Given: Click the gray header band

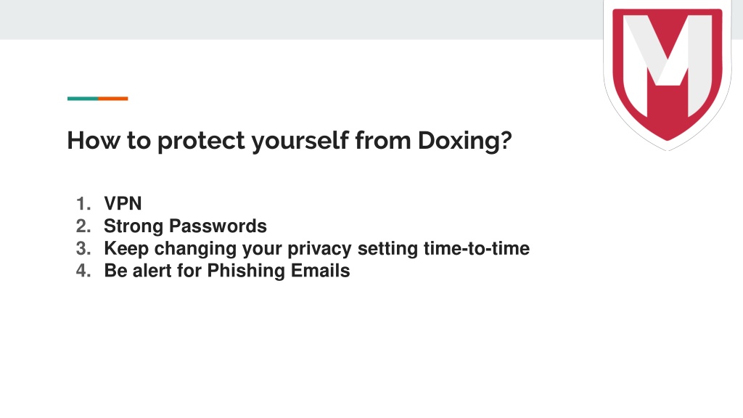Looking at the screenshot, I should coord(301,20).
